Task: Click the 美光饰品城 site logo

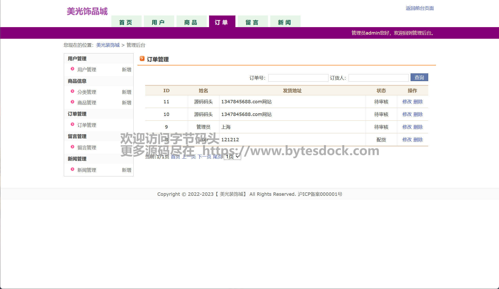Action: pyautogui.click(x=87, y=11)
